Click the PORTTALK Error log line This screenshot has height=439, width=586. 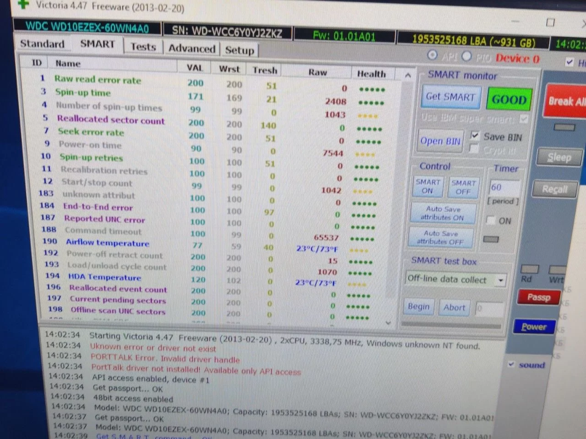(x=165, y=358)
